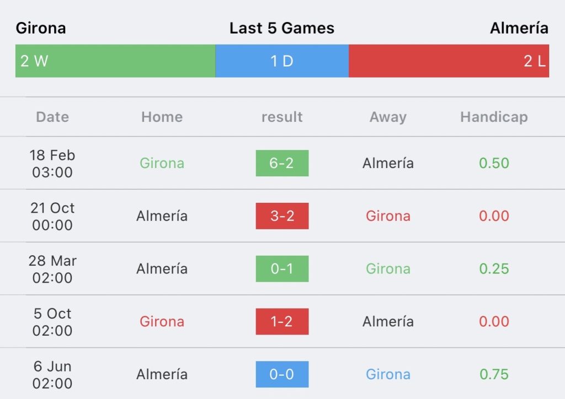Select the Handicap column header
This screenshot has width=565, height=399.
coord(494,117)
